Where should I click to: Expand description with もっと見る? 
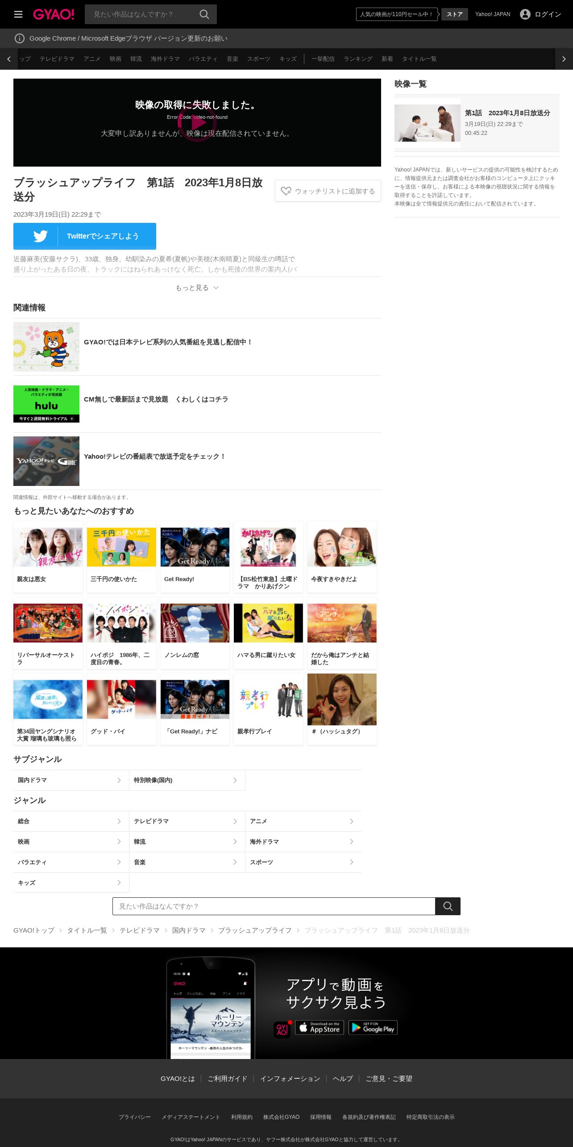pyautogui.click(x=197, y=288)
